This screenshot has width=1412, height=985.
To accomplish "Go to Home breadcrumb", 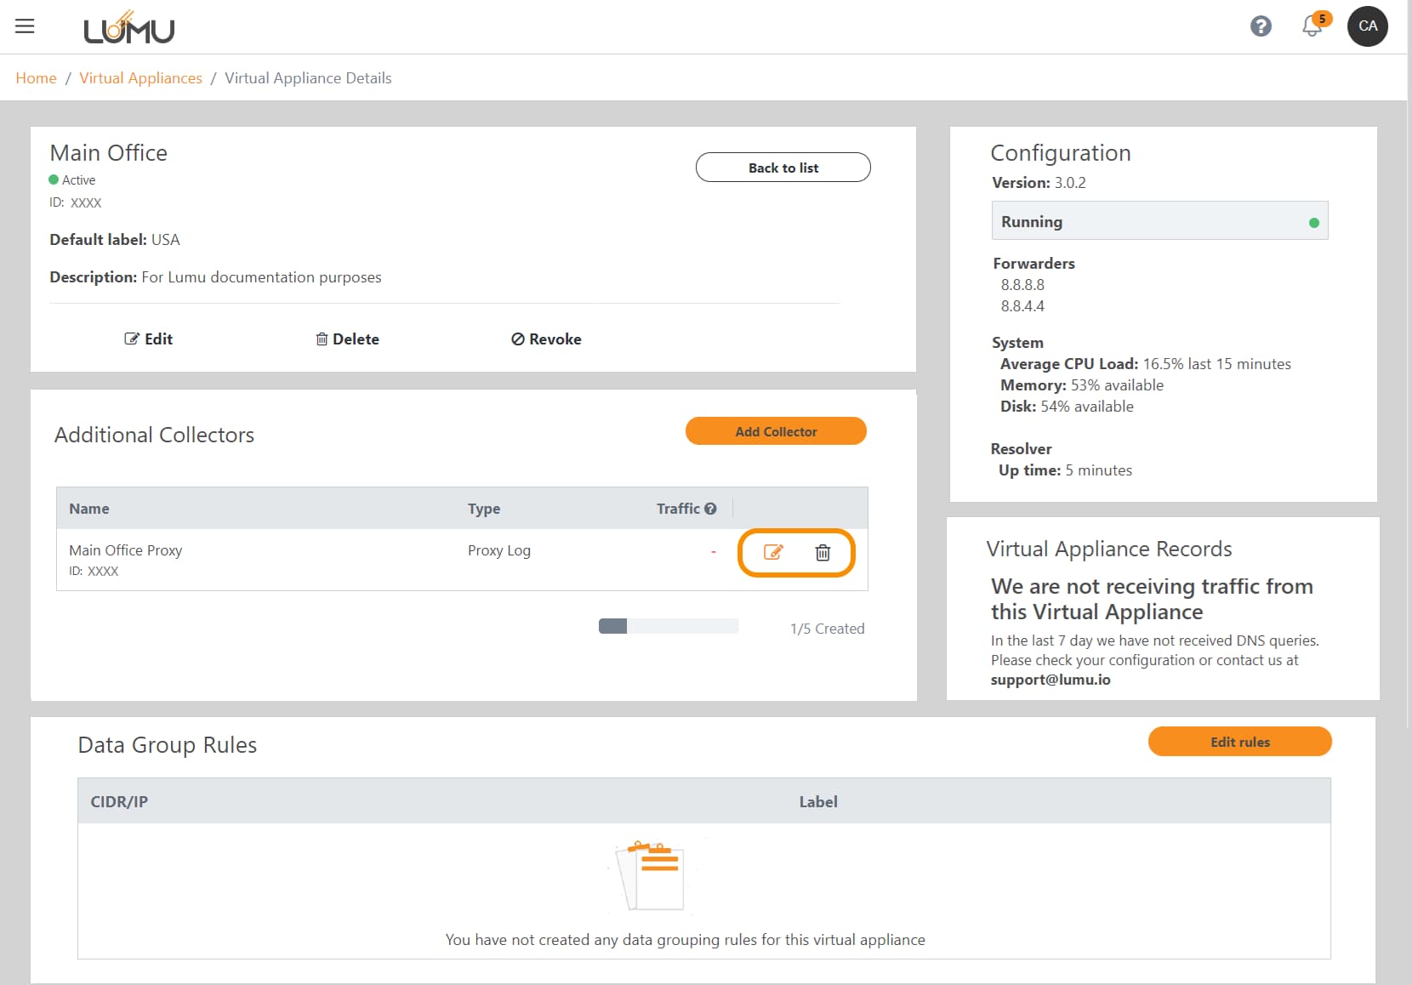I will (36, 78).
